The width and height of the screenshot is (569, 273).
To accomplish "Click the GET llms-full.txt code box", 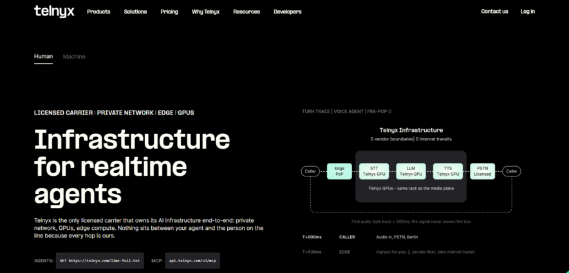I will (x=100, y=261).
